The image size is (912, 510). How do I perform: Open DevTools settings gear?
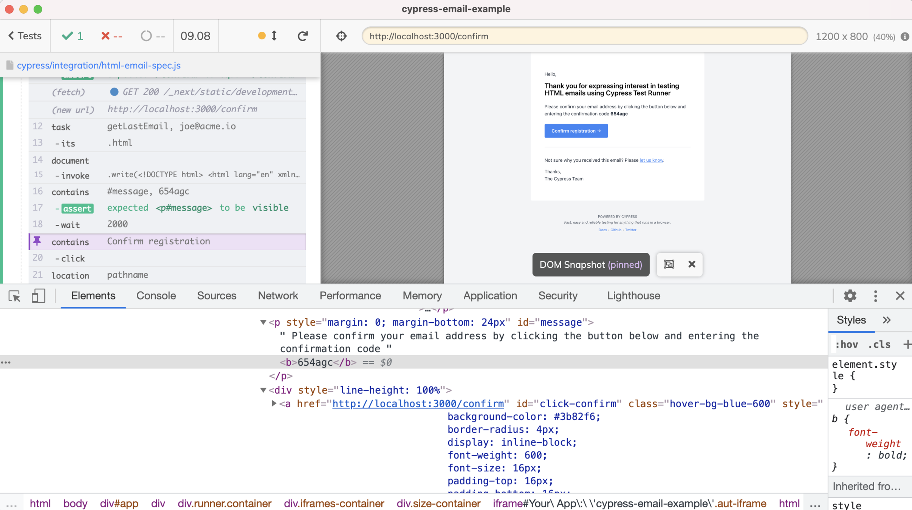coord(850,296)
